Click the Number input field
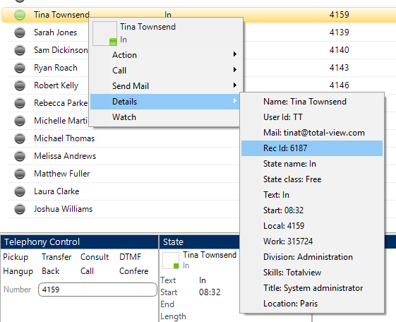The height and width of the screenshot is (322, 396). click(x=97, y=290)
